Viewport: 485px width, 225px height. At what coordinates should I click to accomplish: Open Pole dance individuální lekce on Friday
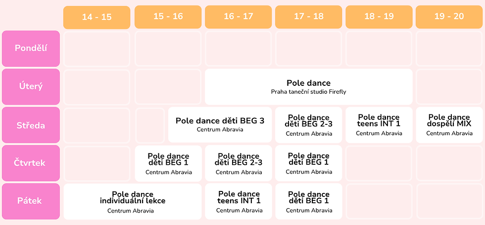point(133,201)
